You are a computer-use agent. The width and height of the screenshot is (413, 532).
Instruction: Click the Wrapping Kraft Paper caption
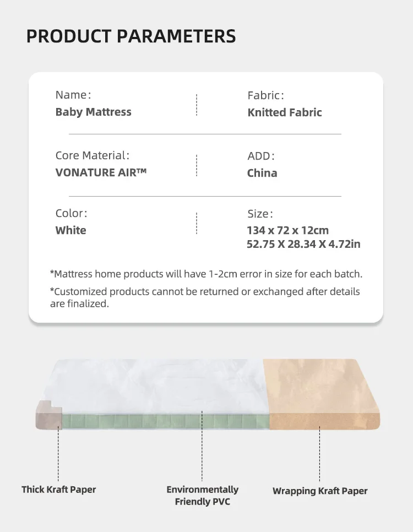(x=319, y=491)
